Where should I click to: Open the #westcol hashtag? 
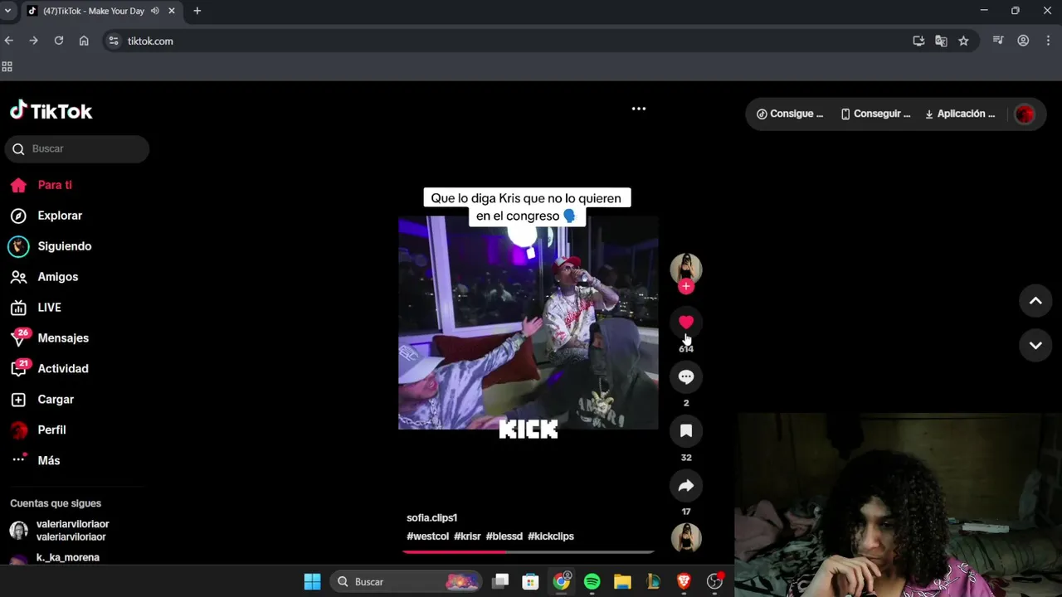(427, 536)
